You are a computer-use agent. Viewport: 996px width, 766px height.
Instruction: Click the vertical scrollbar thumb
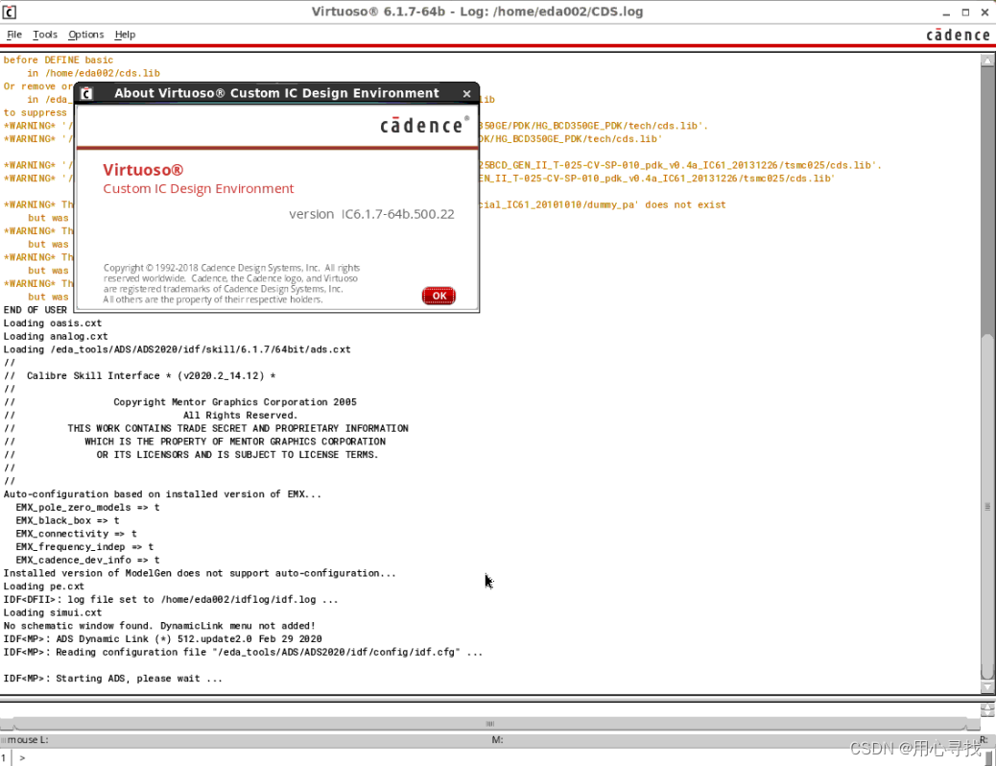coord(987,507)
